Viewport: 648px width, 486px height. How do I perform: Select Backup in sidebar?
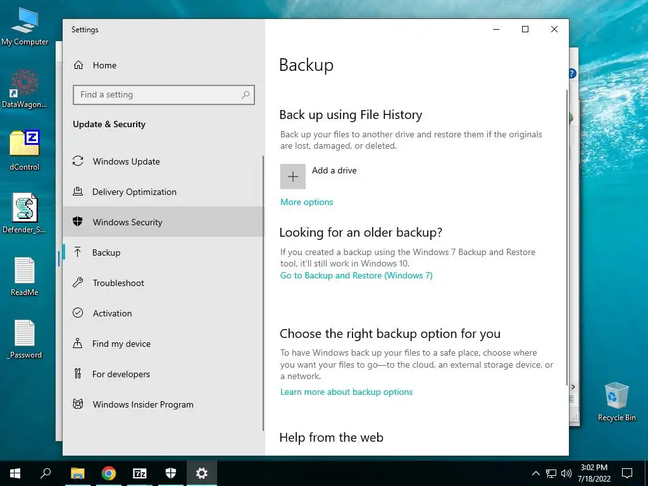point(163,252)
